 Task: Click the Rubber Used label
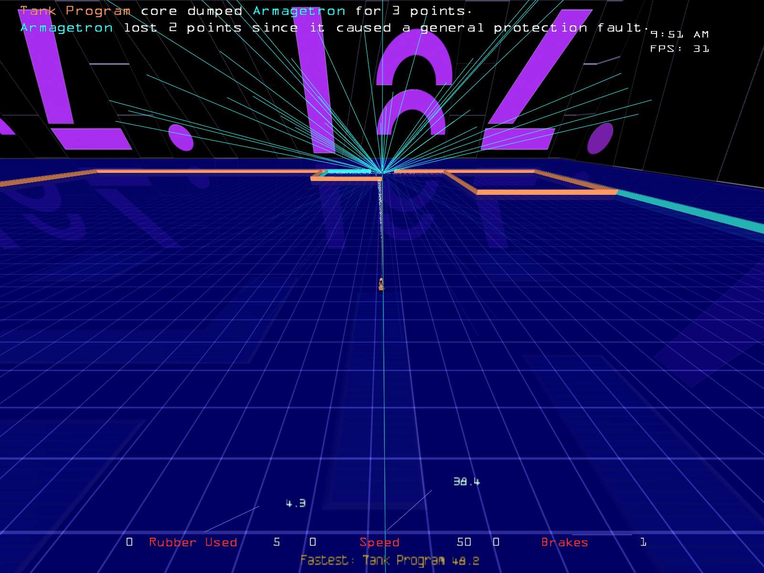tap(193, 542)
